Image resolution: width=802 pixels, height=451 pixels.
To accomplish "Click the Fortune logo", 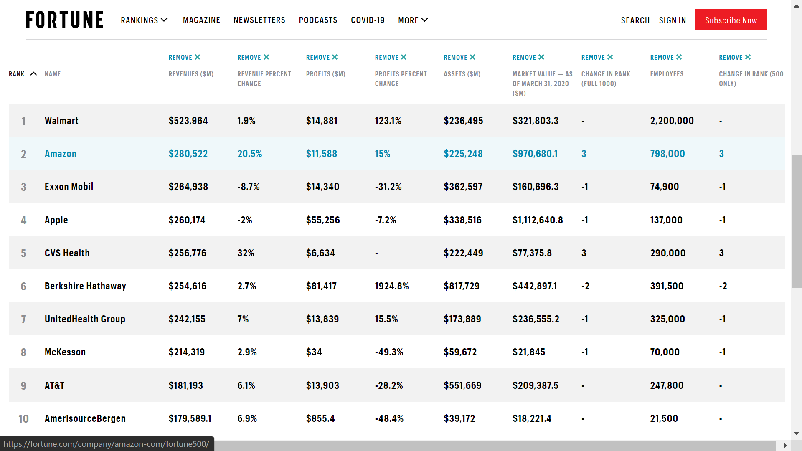I will point(65,20).
